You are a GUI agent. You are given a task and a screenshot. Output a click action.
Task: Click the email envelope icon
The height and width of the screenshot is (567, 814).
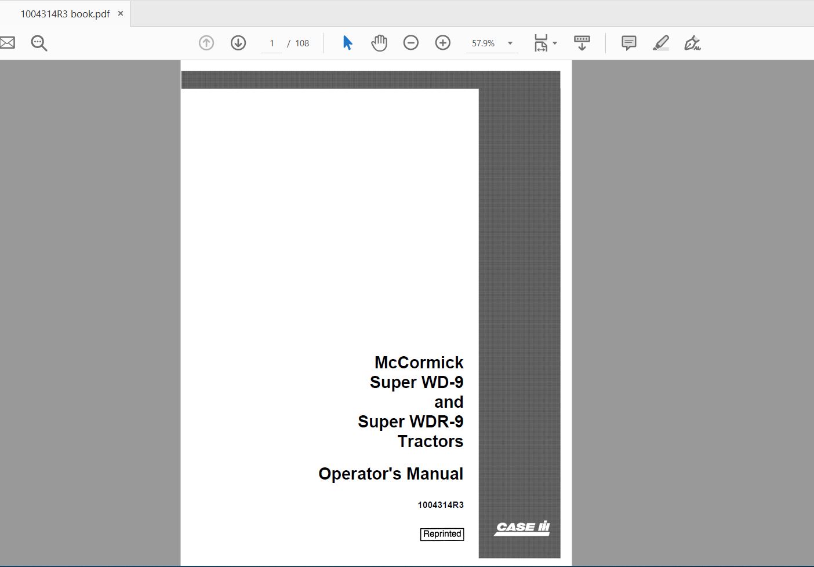coord(7,43)
